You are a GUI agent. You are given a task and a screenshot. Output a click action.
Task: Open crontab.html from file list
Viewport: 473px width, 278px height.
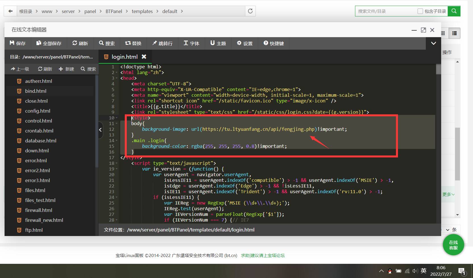coord(39,131)
